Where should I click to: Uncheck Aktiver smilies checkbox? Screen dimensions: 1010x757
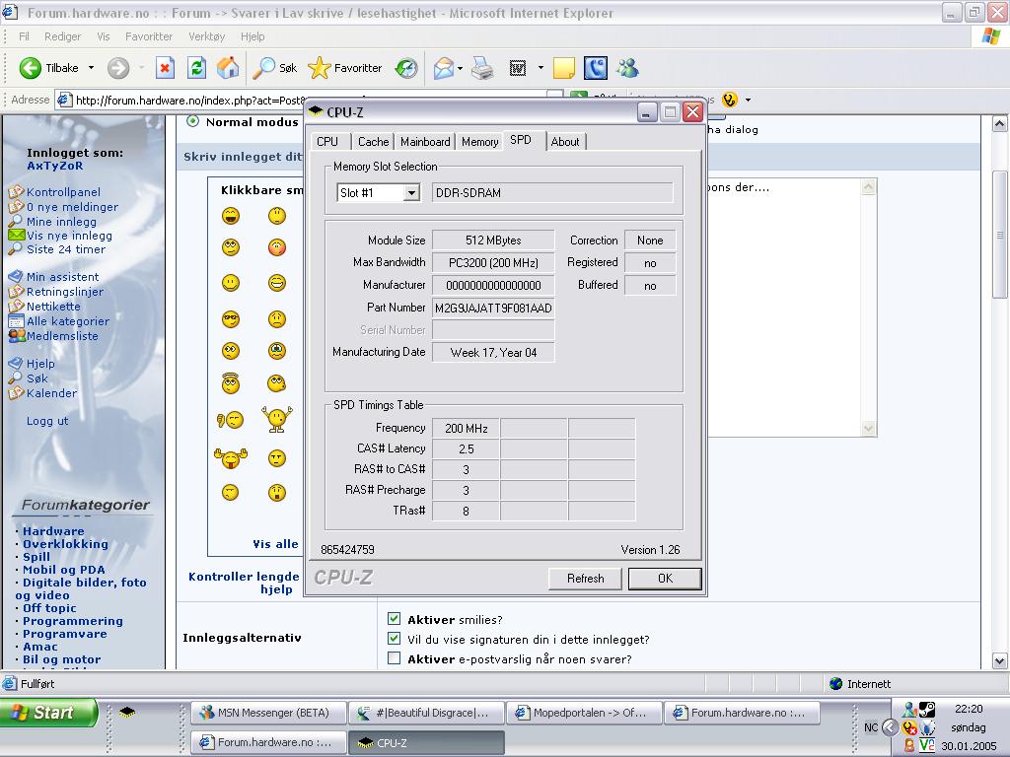coord(395,619)
